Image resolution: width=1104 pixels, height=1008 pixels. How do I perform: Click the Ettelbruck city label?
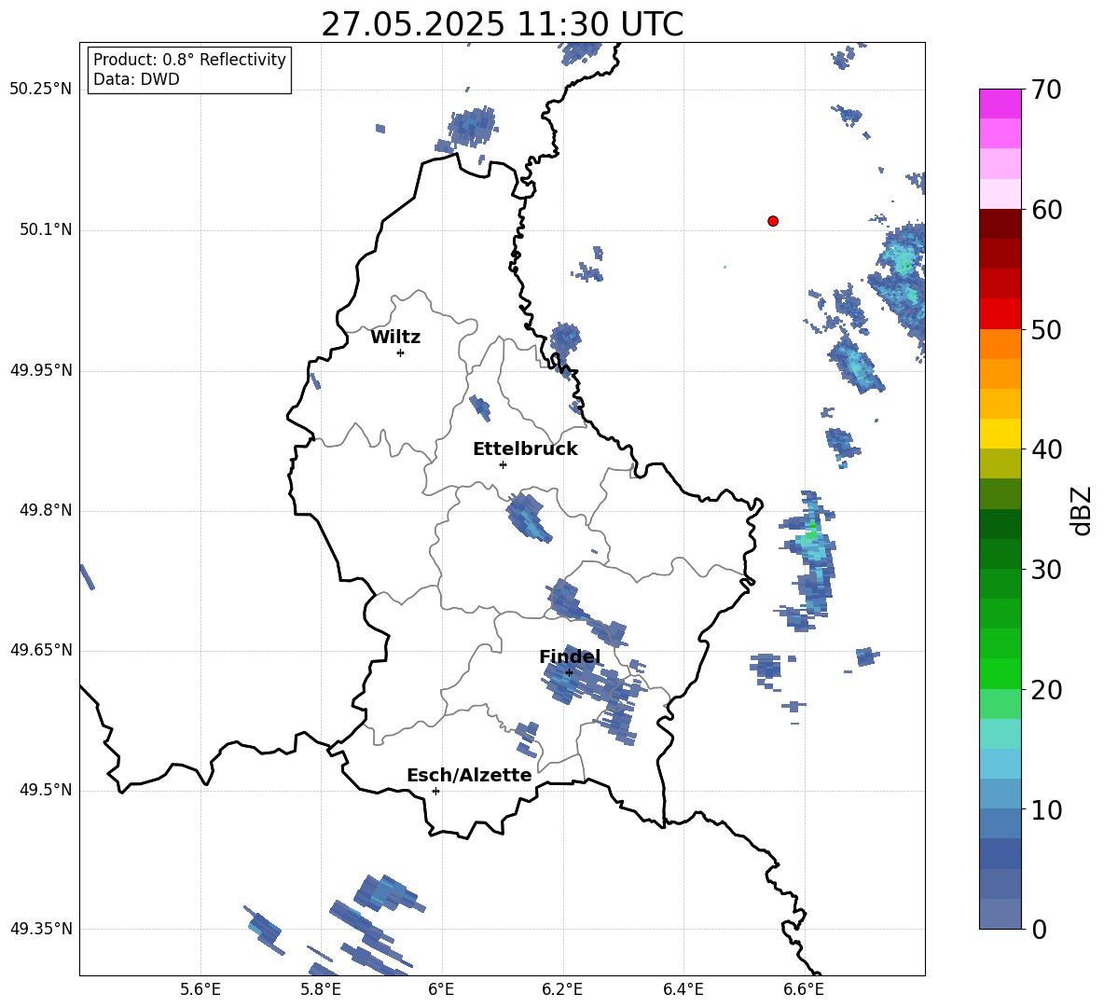pyautogui.click(x=525, y=449)
